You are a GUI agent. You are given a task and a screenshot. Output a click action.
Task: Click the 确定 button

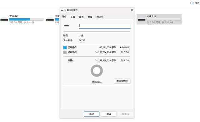92,114
